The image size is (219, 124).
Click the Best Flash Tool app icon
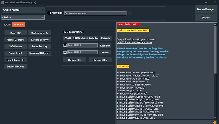pyautogui.click(x=2, y=2)
